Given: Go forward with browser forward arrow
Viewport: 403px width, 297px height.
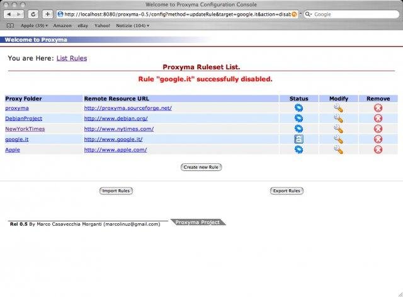Looking at the screenshot, I should pos(19,15).
